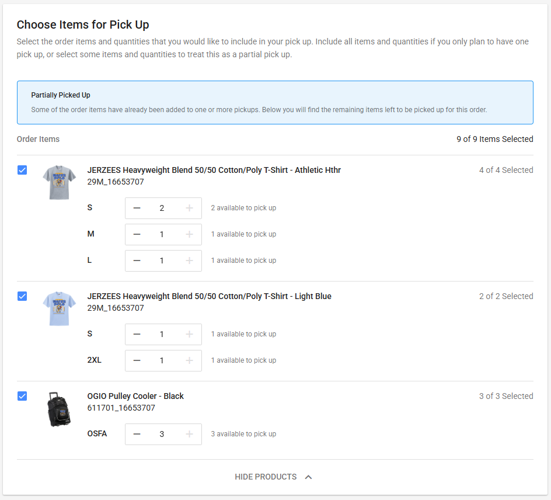
Task: Click plus for Athletic Hthr size S
Action: point(189,208)
